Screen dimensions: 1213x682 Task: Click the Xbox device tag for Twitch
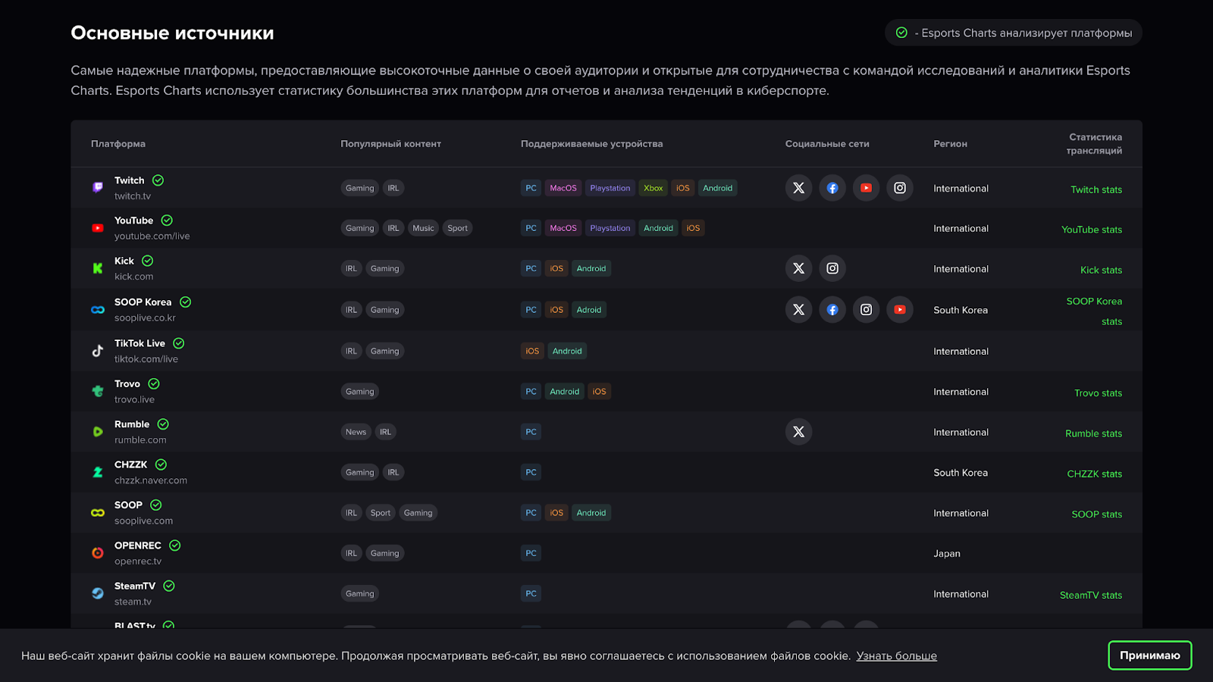pyautogui.click(x=654, y=188)
